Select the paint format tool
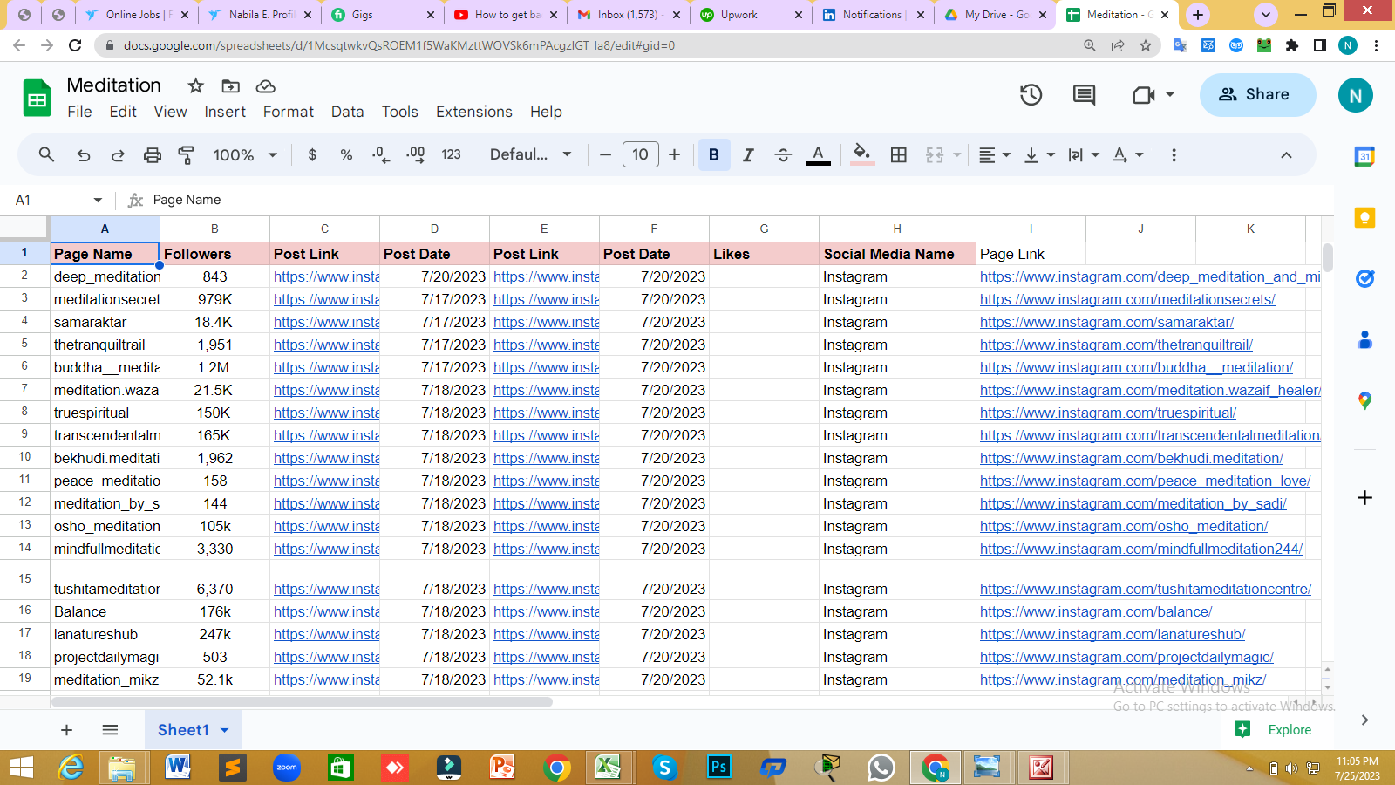 click(x=187, y=154)
